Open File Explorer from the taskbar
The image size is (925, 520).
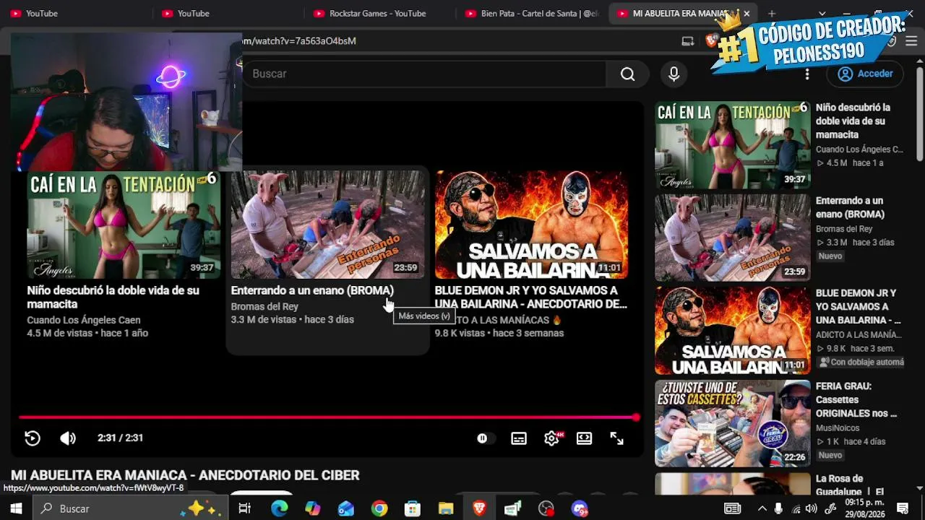pos(446,508)
